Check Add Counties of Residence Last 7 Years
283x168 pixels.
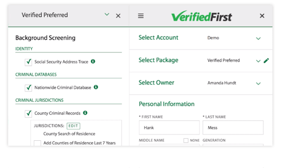point(37,143)
